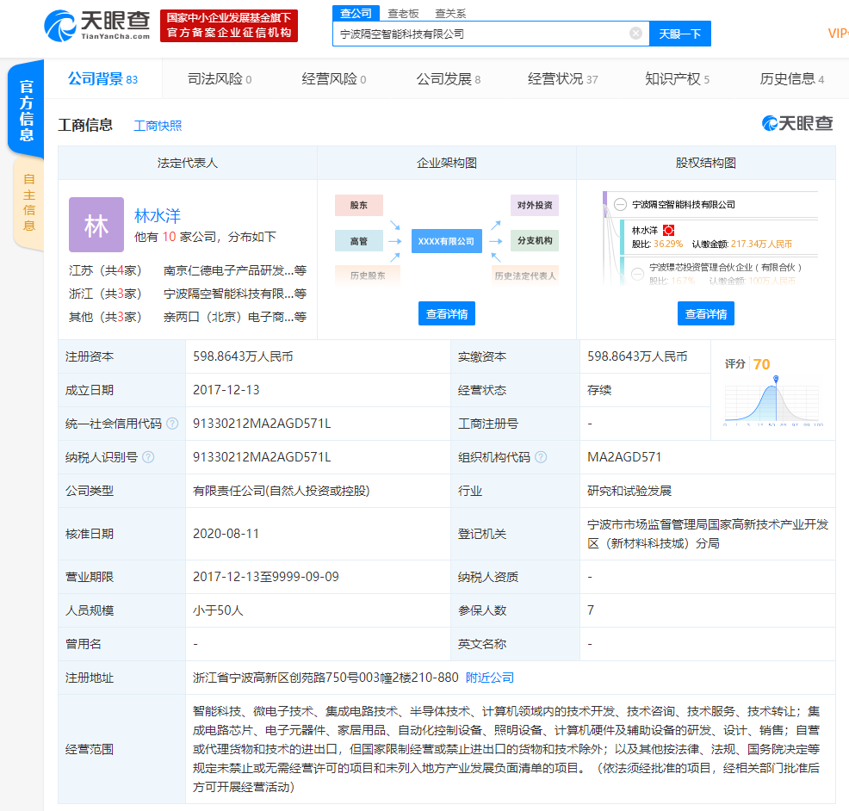849x811 pixels.
Task: Click the 营业期限 value 2017-12-13至9999-09-09
Action: [266, 577]
